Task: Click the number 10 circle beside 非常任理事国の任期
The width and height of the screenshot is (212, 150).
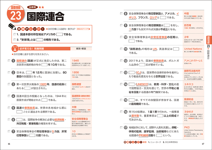Action: [x=126, y=37]
